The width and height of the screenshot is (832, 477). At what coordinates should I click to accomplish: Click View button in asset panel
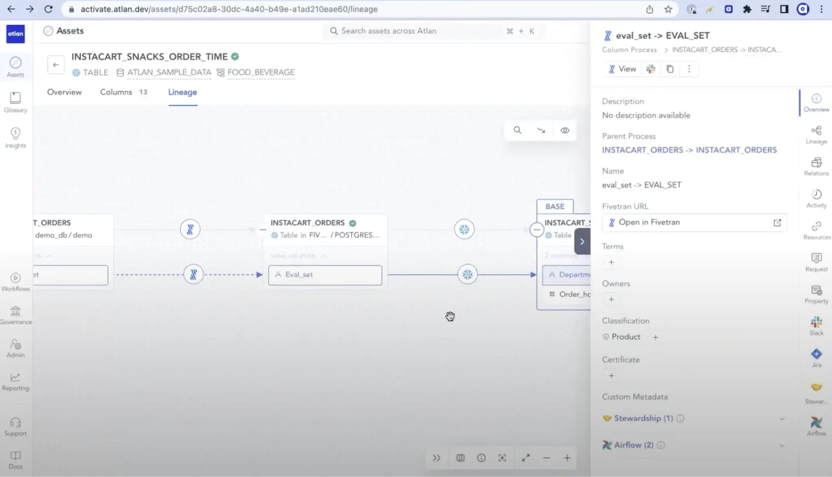[x=622, y=69]
